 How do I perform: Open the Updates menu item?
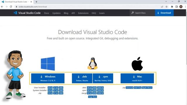(56, 13)
